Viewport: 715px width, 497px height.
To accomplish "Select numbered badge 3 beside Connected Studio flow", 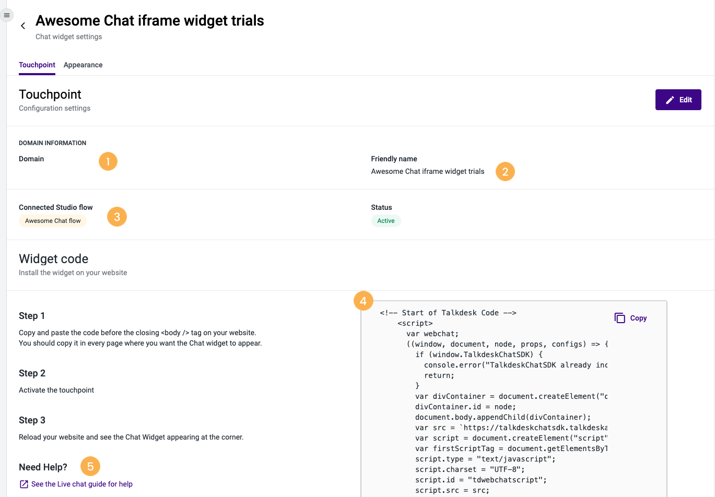I will tap(116, 216).
